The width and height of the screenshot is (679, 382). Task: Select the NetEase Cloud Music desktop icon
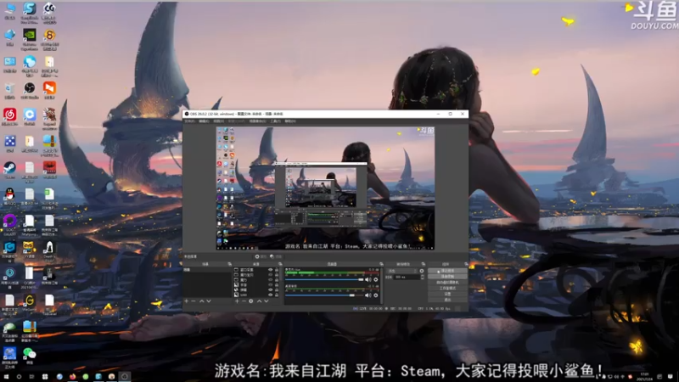pos(9,116)
